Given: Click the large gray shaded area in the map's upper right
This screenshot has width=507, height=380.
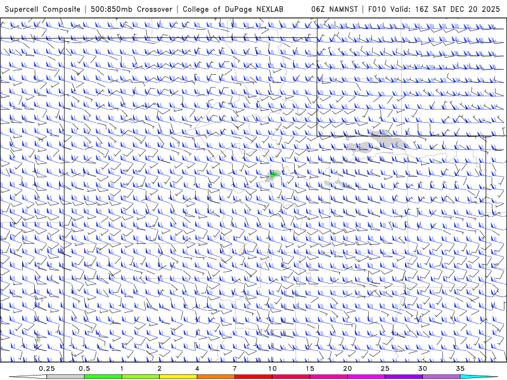Looking at the screenshot, I should (388, 139).
